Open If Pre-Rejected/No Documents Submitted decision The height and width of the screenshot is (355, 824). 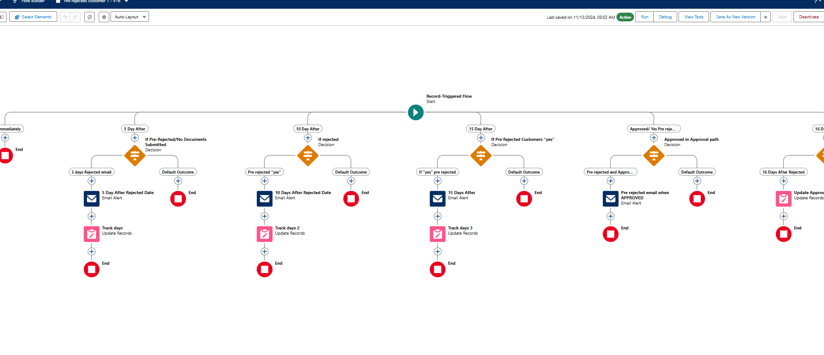135,156
